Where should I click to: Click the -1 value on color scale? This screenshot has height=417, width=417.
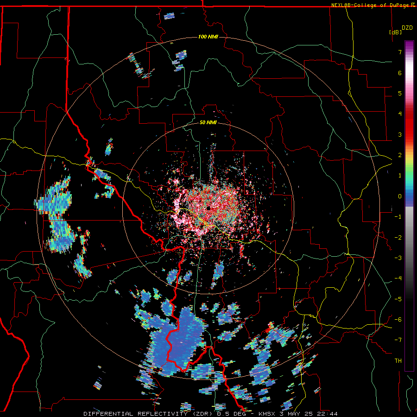398,217
